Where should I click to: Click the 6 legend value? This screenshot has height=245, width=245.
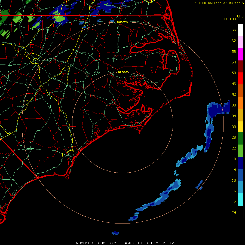click(235, 191)
